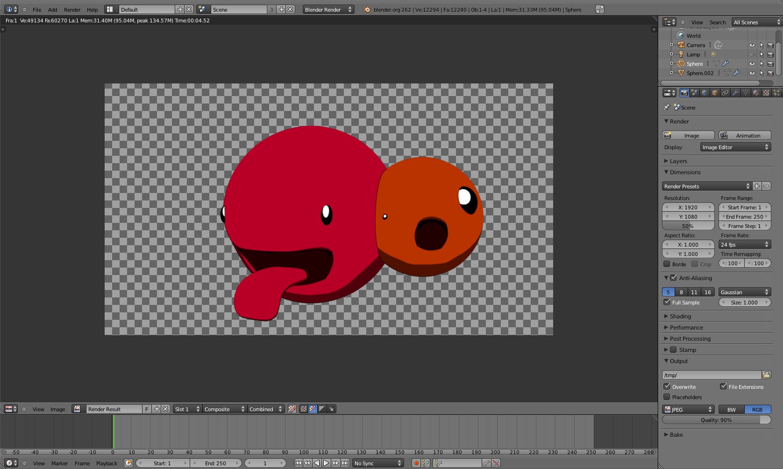Click the Sphere modifier wrench icon in outliner
Screen dimensions: 783x469
[725, 63]
